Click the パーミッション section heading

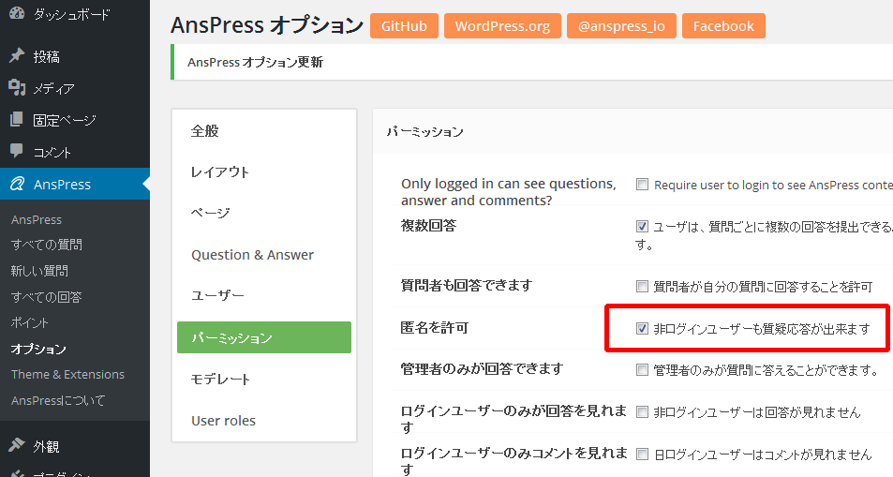coord(424,131)
